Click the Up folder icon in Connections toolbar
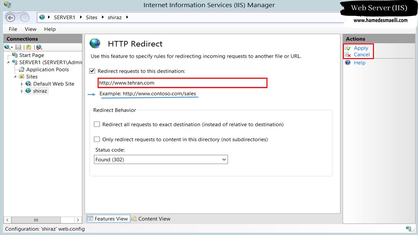The width and height of the screenshot is (418, 235). pyautogui.click(x=28, y=47)
